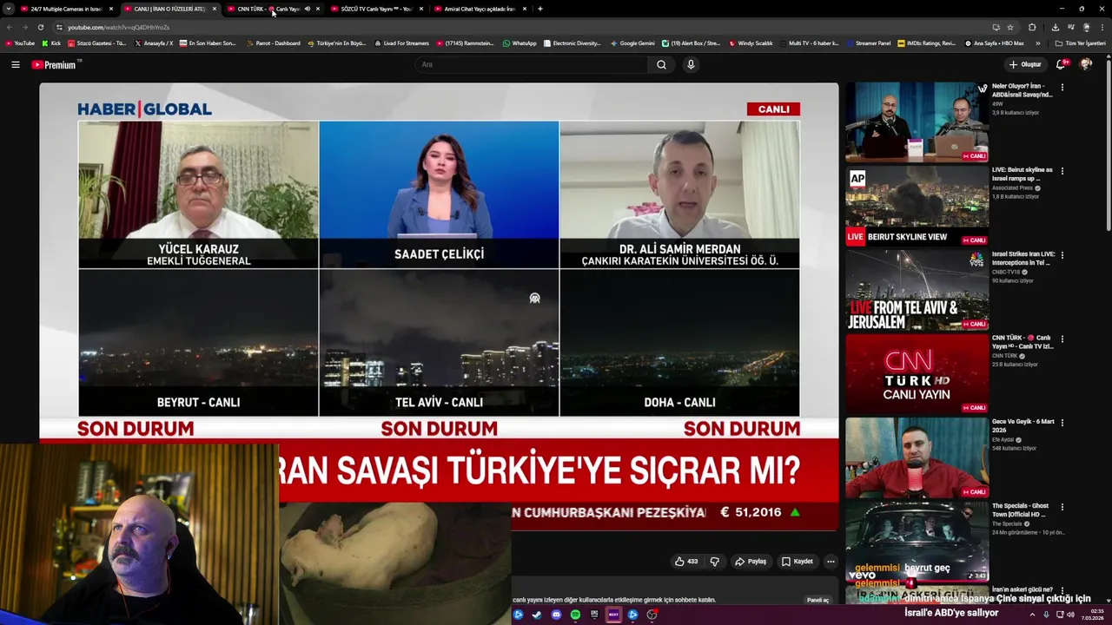The image size is (1112, 625).
Task: Open the Parrot - Dashboard bookmark
Action: 274,43
